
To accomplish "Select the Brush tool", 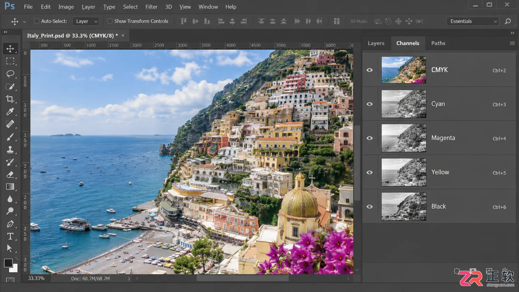I will pos(10,137).
